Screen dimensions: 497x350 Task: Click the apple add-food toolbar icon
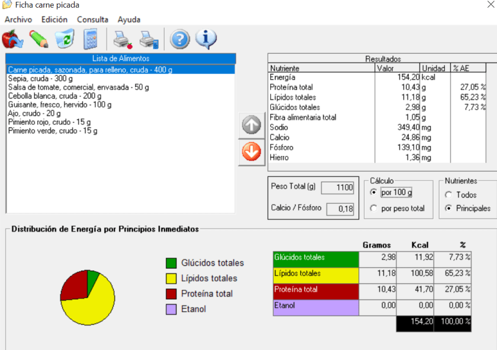pos(12,39)
